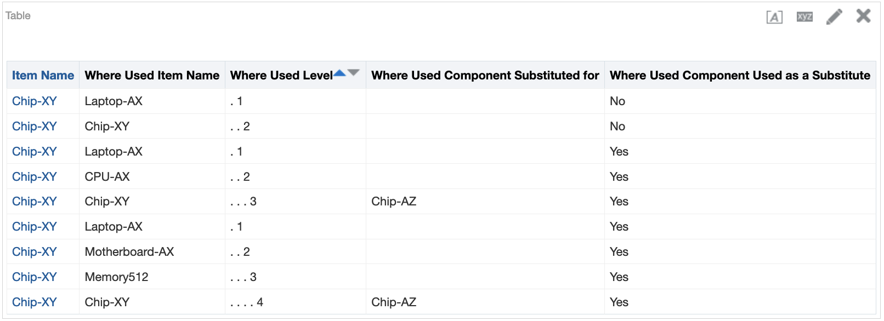Sort Where Used Level descending arrow

tap(353, 73)
